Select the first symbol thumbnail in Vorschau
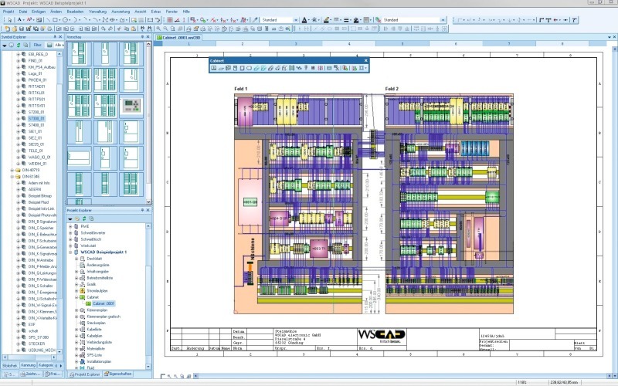Viewport: 618px width, 386px height. tap(79, 53)
